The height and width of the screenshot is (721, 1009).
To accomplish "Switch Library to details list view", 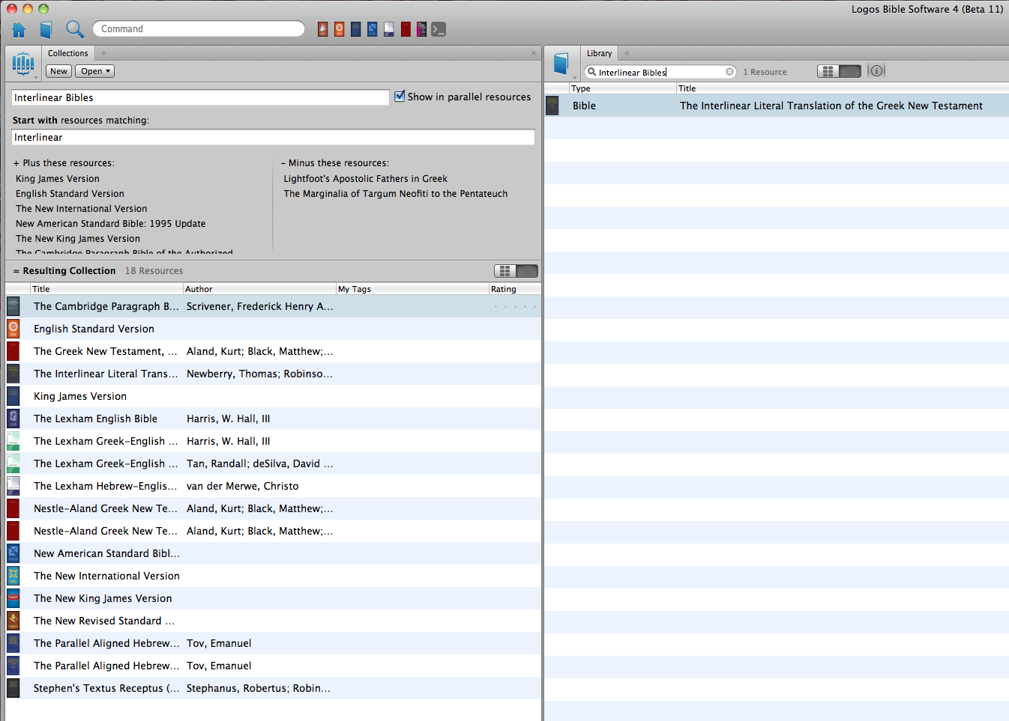I will (x=850, y=71).
